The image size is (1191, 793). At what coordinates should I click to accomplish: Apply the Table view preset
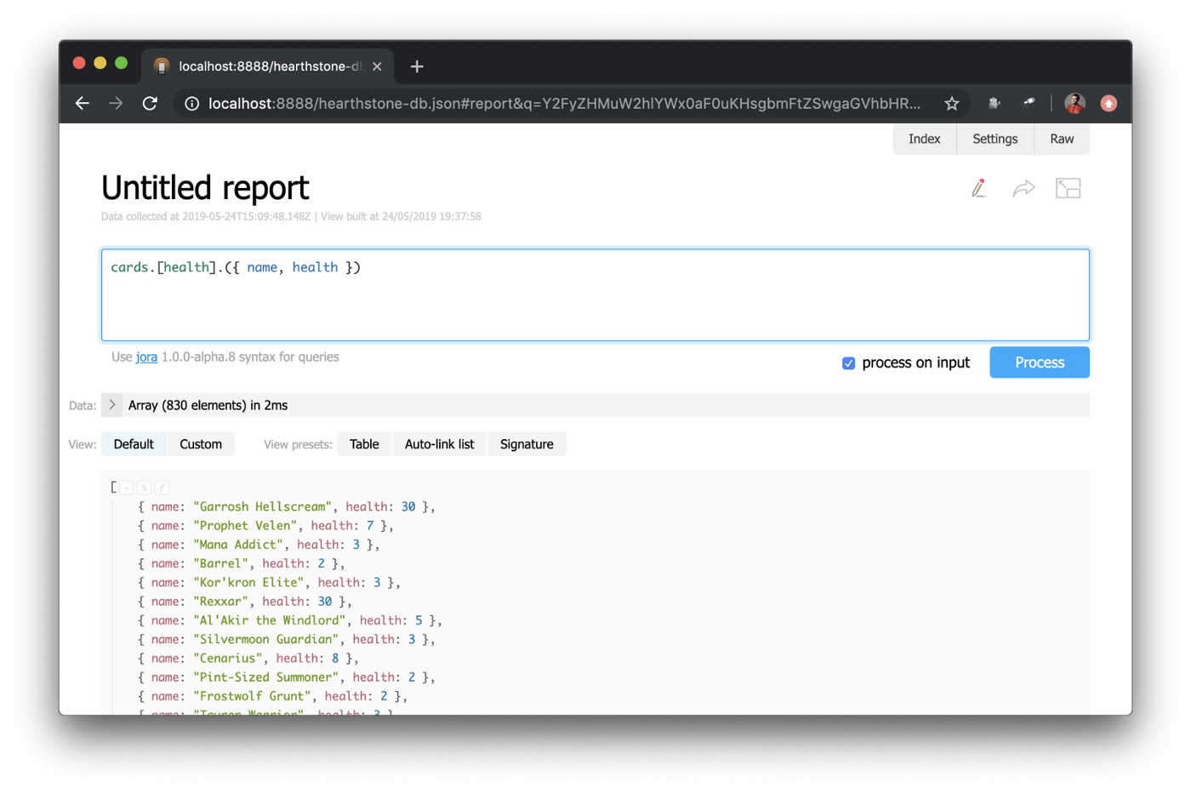coord(364,444)
